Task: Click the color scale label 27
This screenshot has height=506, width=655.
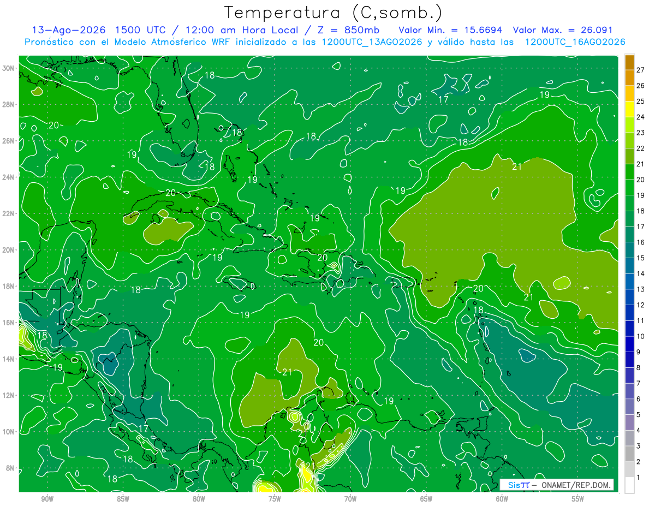Action: [640, 69]
